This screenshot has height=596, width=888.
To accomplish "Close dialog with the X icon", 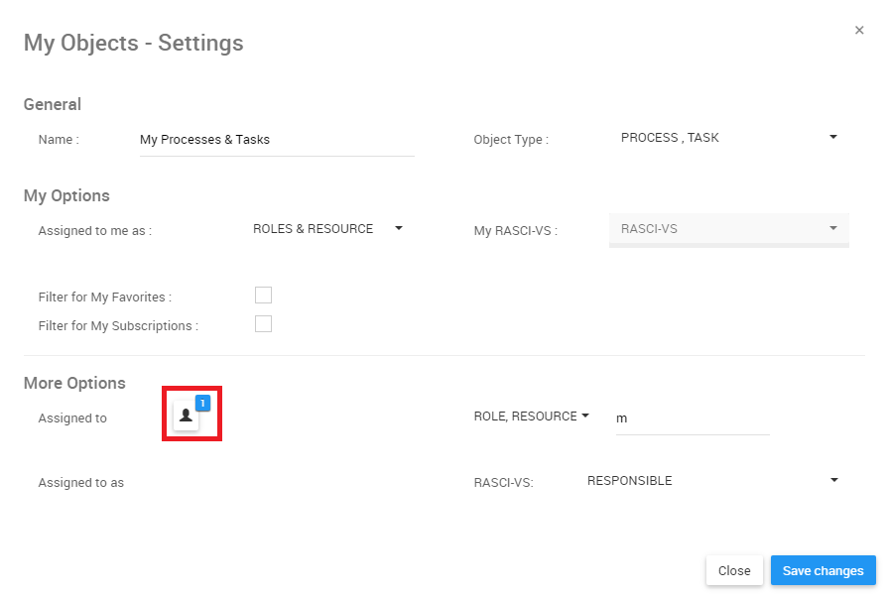I will pyautogui.click(x=859, y=31).
